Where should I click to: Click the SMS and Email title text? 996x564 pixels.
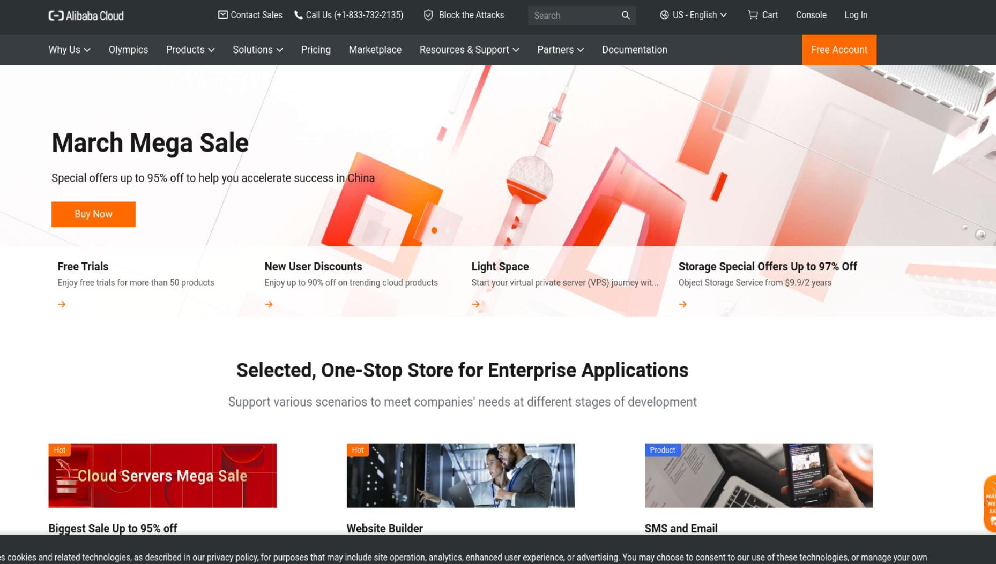[681, 529]
